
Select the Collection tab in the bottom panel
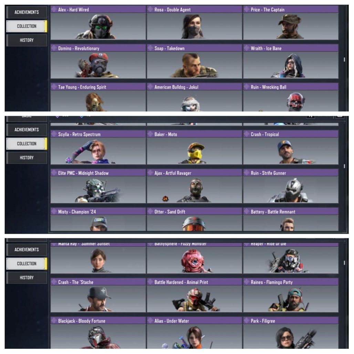click(x=27, y=263)
